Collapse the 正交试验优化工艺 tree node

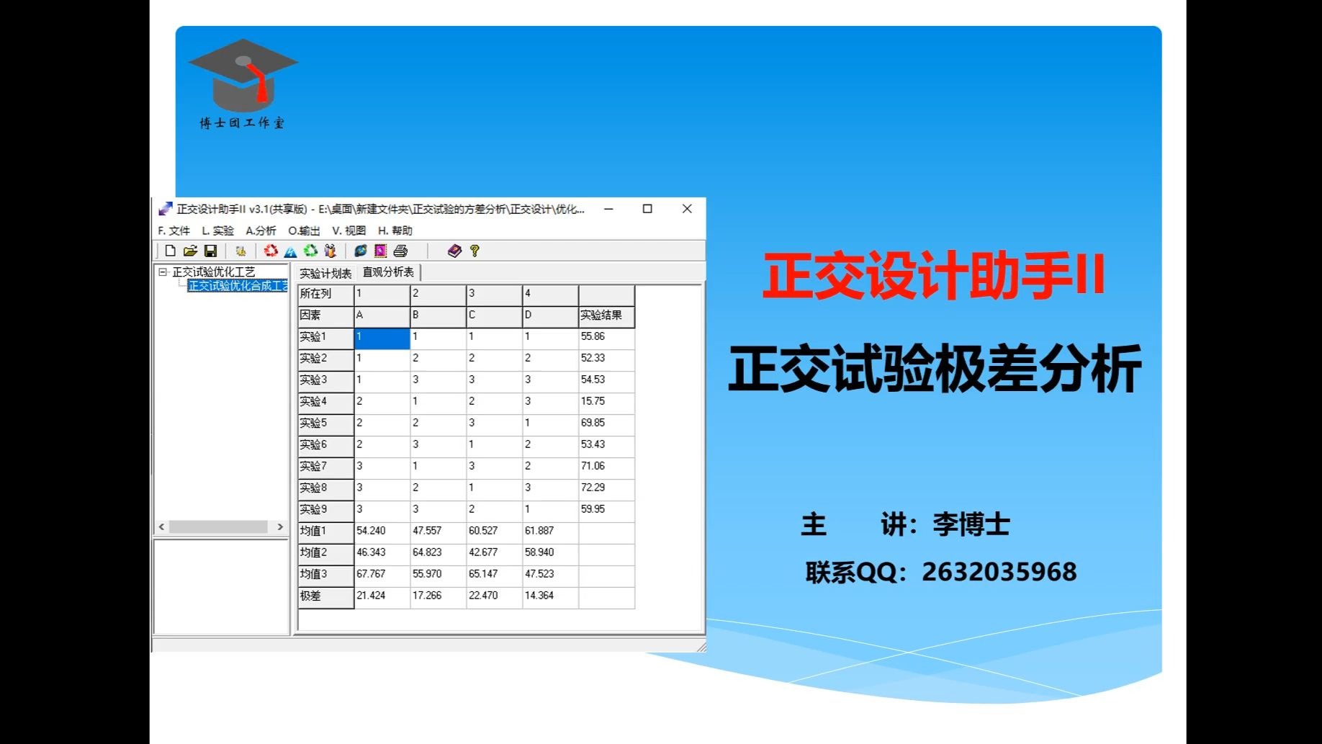[x=163, y=272]
